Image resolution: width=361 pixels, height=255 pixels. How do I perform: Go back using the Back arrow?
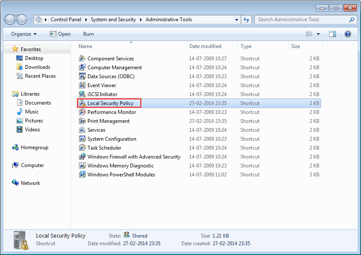pyautogui.click(x=9, y=20)
